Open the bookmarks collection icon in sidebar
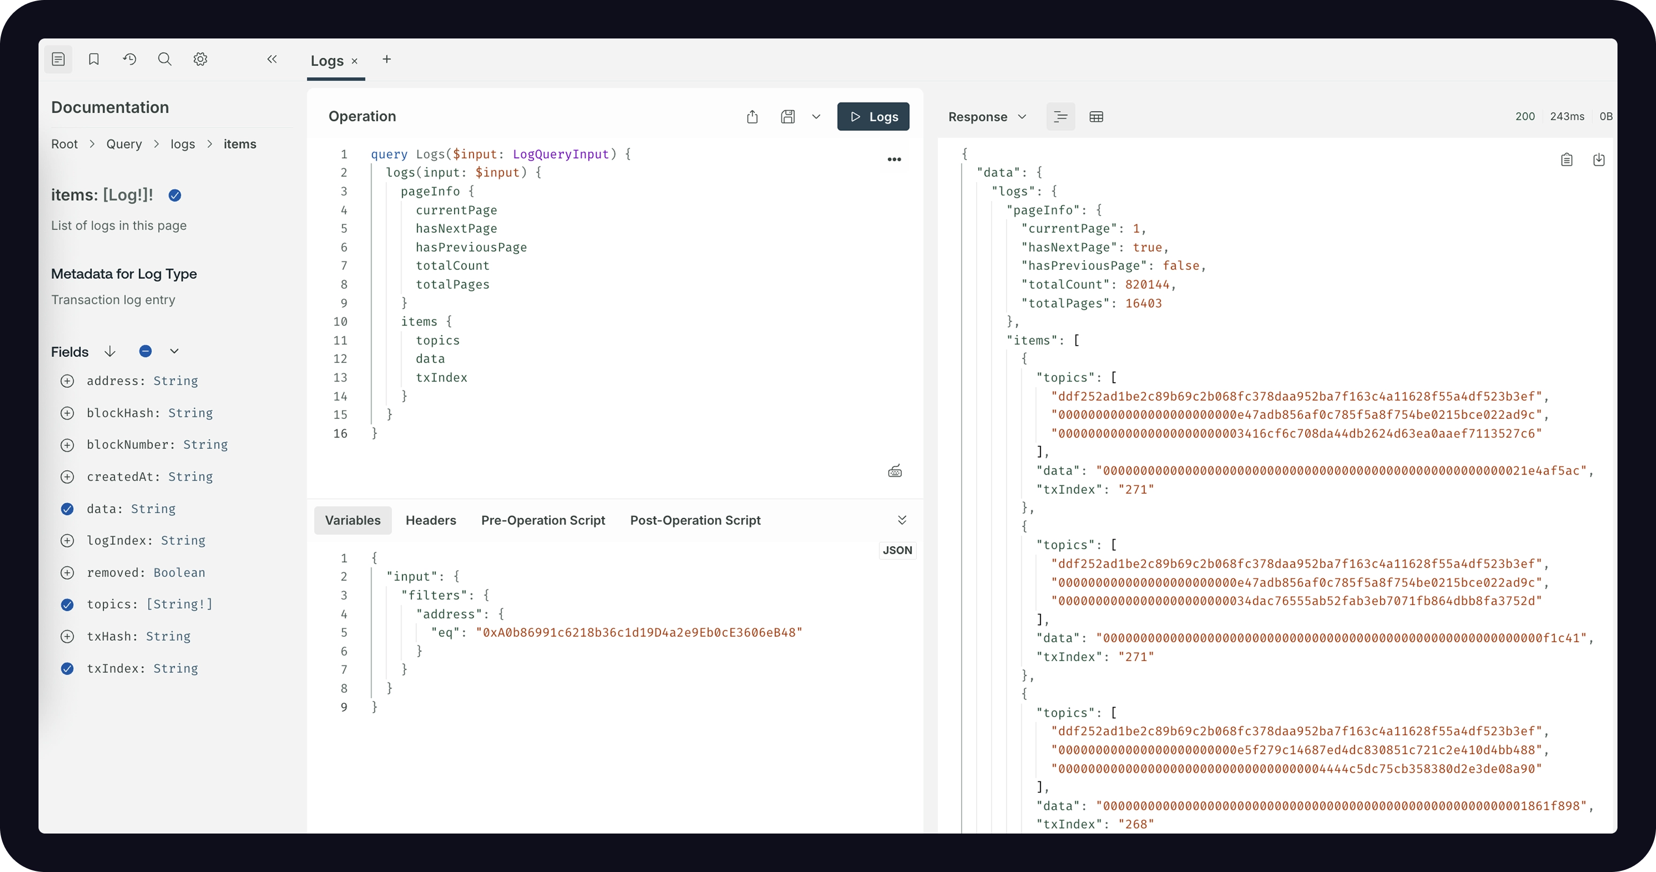Screen dimensions: 1656x872 tap(94, 59)
